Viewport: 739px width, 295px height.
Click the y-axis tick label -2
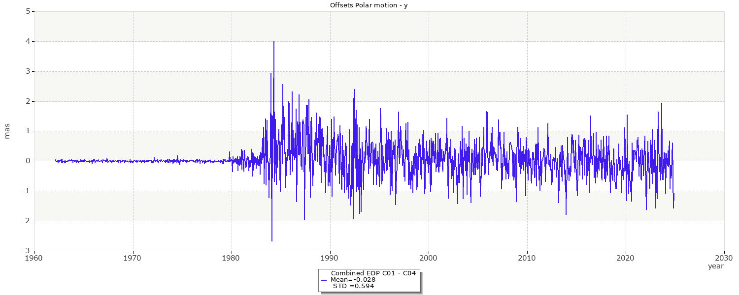(x=27, y=221)
